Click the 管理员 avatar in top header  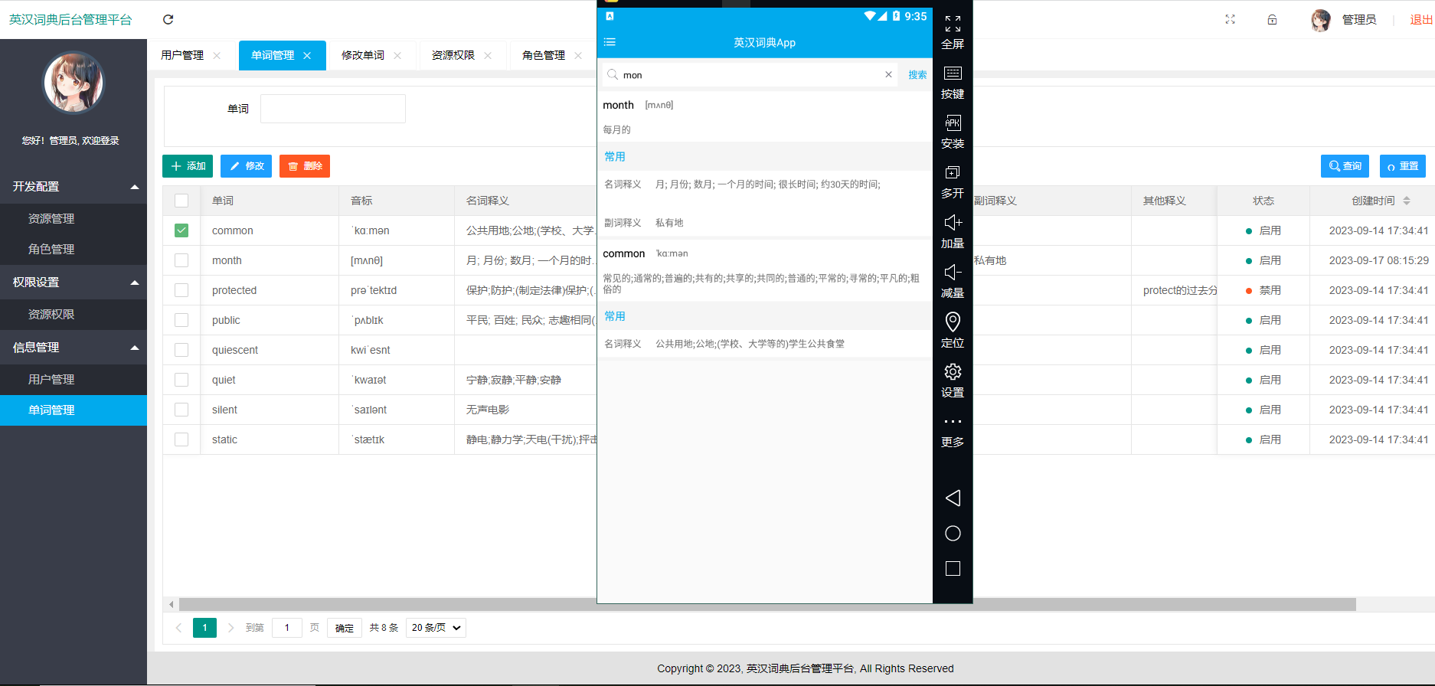(1321, 20)
